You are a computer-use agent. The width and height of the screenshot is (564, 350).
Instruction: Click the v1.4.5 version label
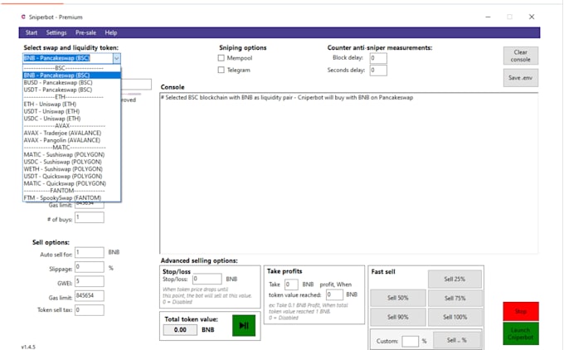click(28, 348)
